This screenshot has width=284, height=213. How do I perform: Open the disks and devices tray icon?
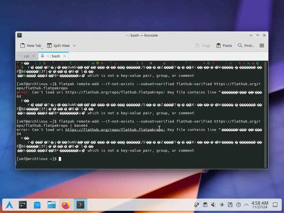[x=230, y=205]
